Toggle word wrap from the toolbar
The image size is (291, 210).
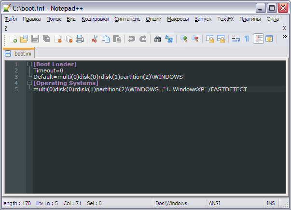click(236, 39)
